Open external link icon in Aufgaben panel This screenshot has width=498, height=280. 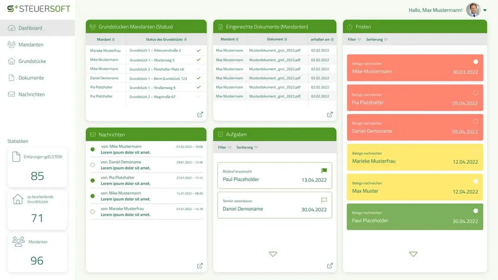[x=330, y=265]
